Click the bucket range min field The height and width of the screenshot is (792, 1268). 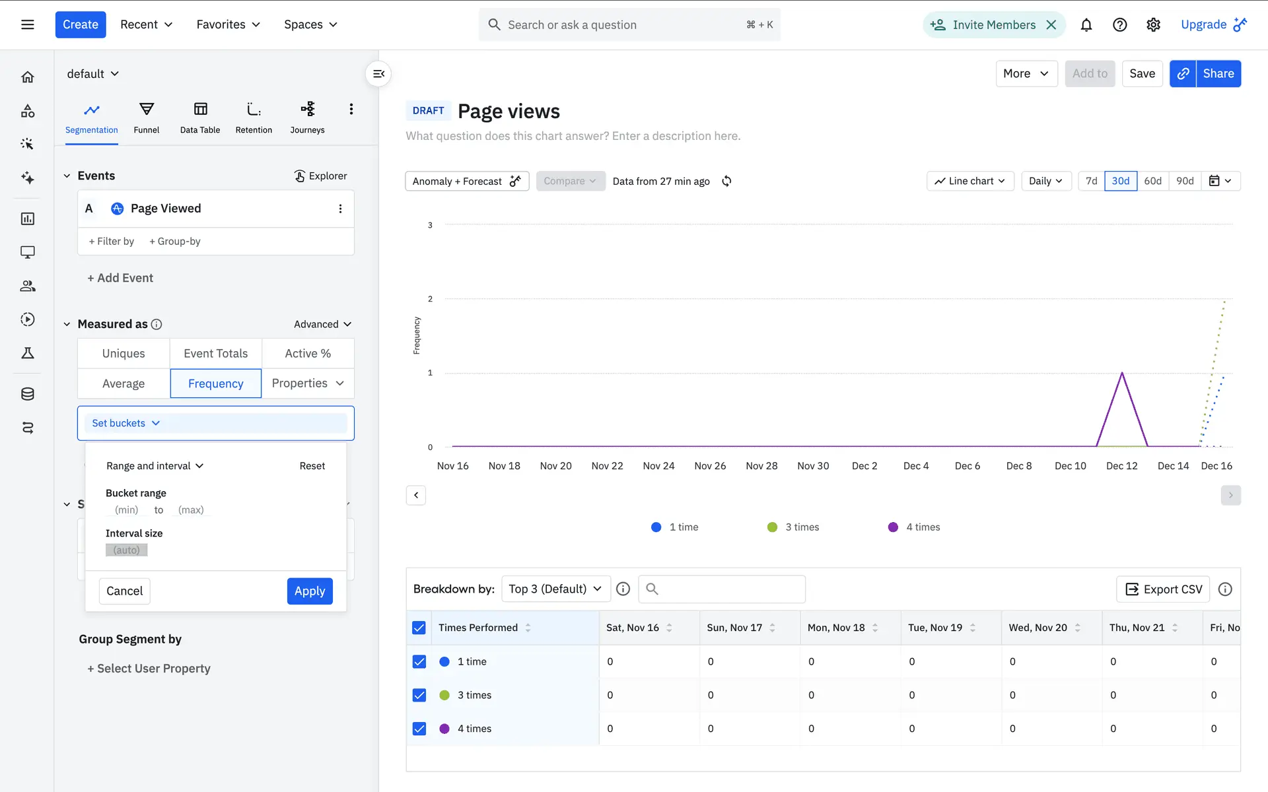pyautogui.click(x=126, y=510)
